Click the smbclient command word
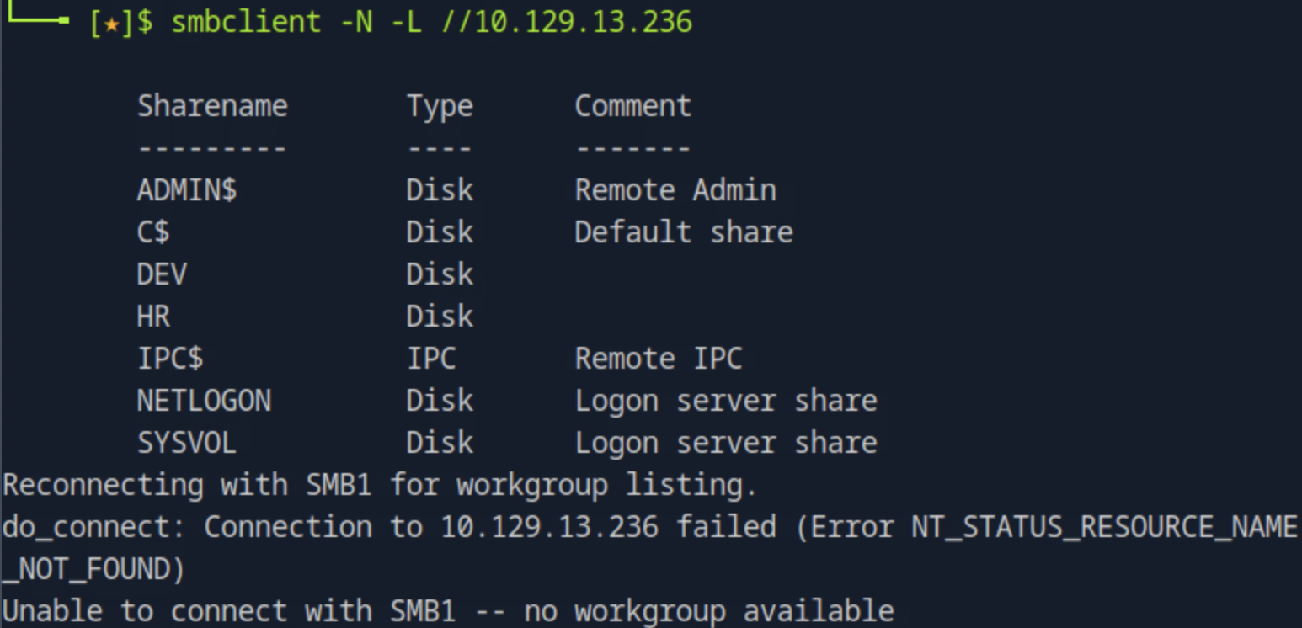Viewport: 1302px width, 628px height. [x=246, y=21]
